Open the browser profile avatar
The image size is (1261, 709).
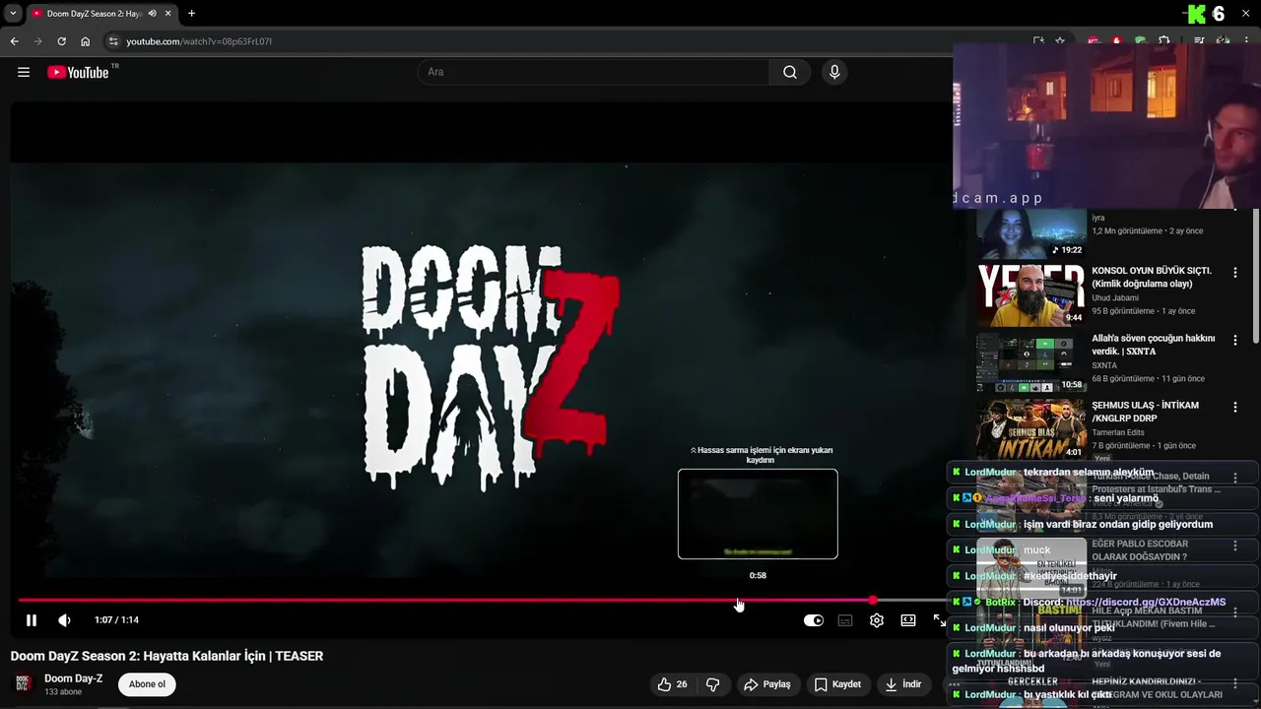(1223, 41)
